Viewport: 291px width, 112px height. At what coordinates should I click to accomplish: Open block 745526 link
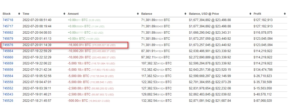[x=8, y=101]
